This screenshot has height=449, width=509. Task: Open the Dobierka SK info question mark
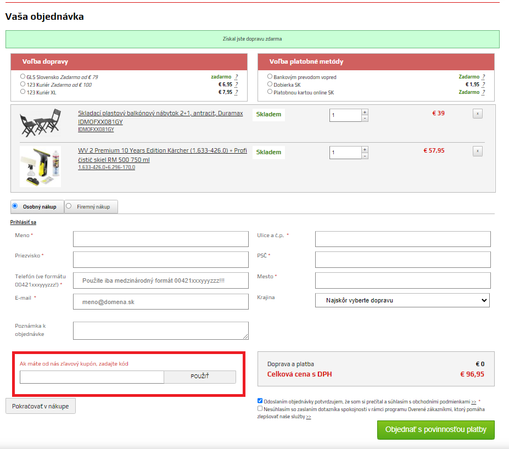(483, 85)
